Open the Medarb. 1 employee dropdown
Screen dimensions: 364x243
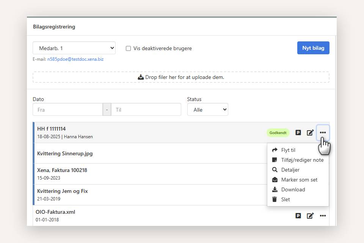74,48
